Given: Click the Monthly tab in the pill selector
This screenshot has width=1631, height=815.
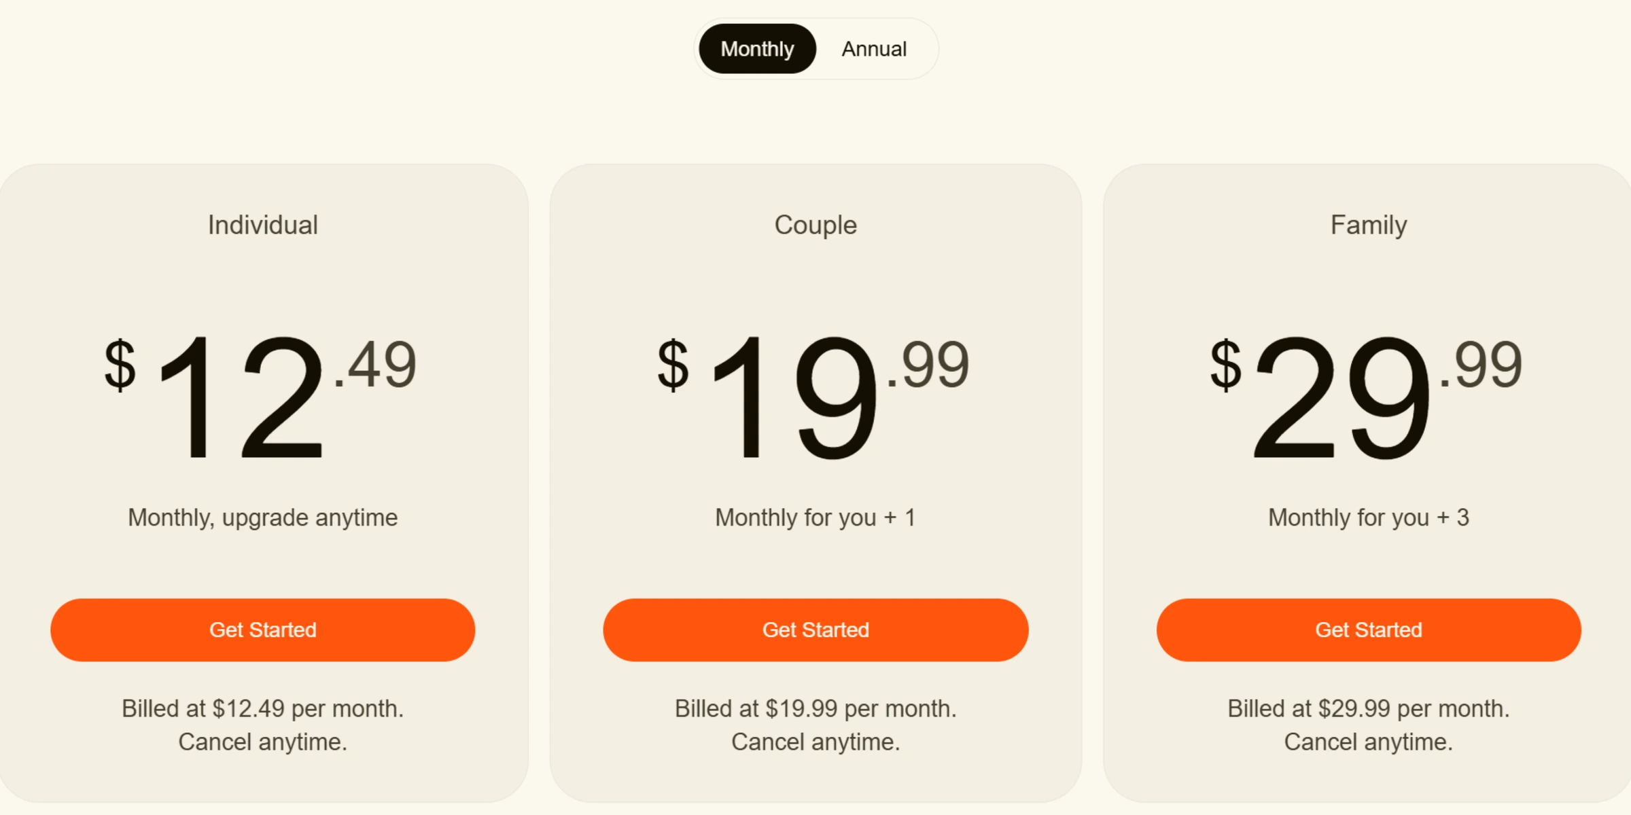Looking at the screenshot, I should (x=756, y=48).
